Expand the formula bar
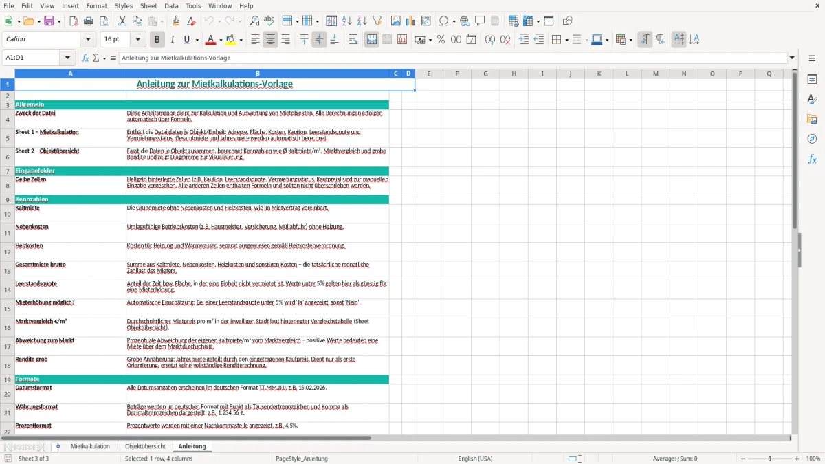Screen dimensions: 825x464 tap(793, 58)
